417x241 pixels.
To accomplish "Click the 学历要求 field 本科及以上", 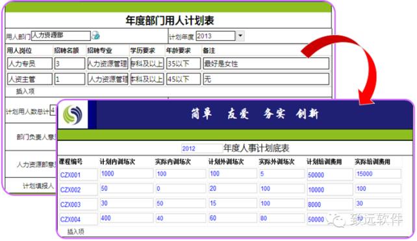I will pyautogui.click(x=147, y=79).
